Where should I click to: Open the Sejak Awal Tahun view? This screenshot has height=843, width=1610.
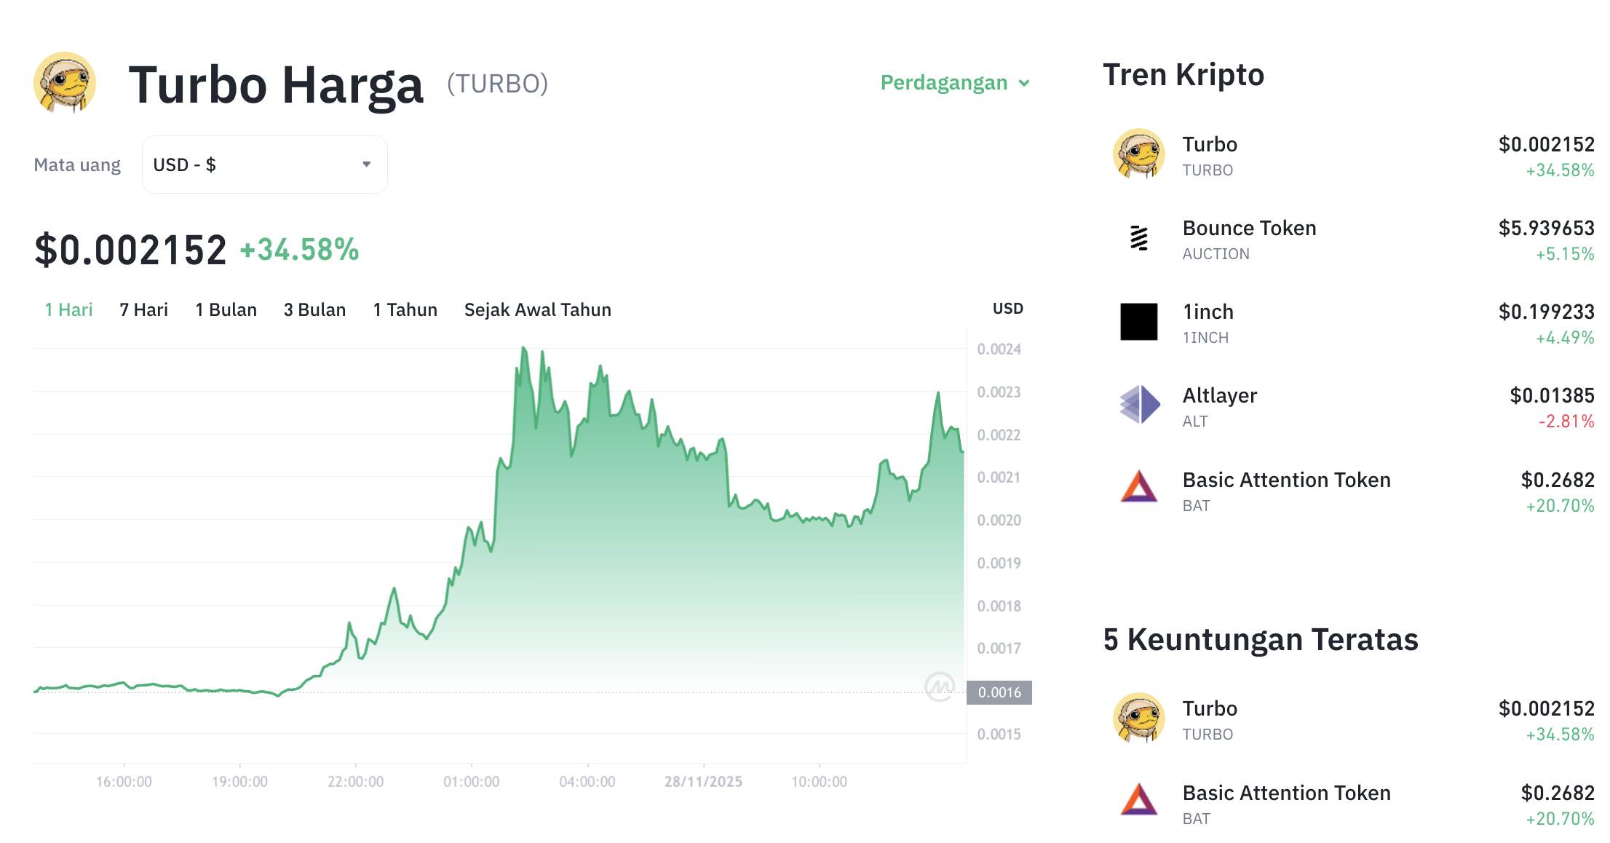[537, 309]
